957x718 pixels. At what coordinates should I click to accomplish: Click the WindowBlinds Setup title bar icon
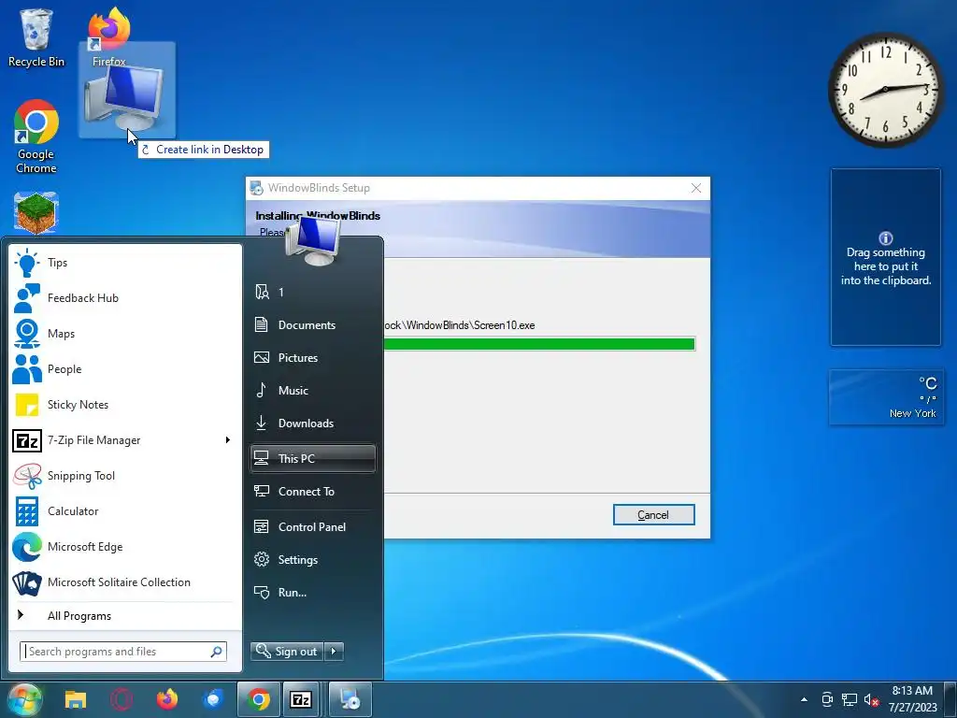point(257,188)
